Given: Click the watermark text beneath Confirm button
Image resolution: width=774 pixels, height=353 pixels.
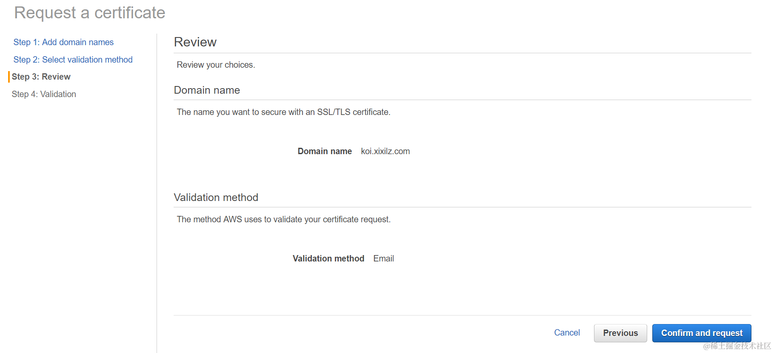Looking at the screenshot, I should tap(737, 346).
